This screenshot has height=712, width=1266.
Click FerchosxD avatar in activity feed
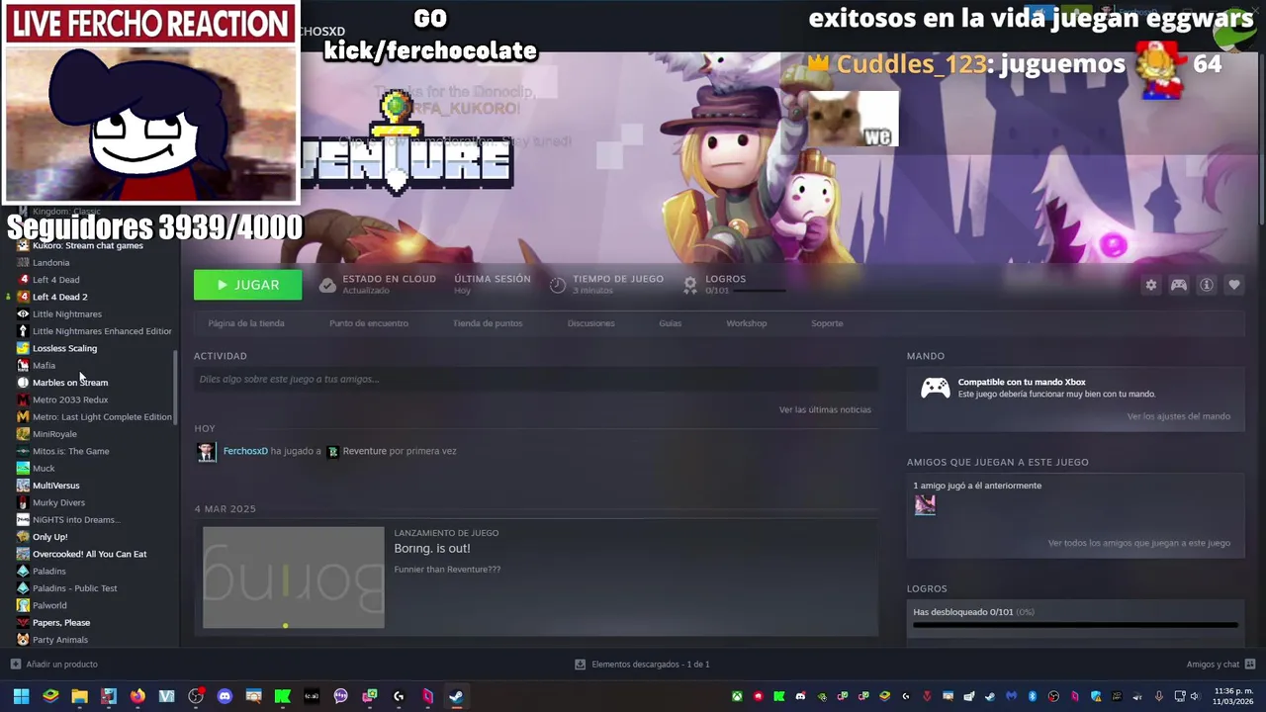coord(207,452)
